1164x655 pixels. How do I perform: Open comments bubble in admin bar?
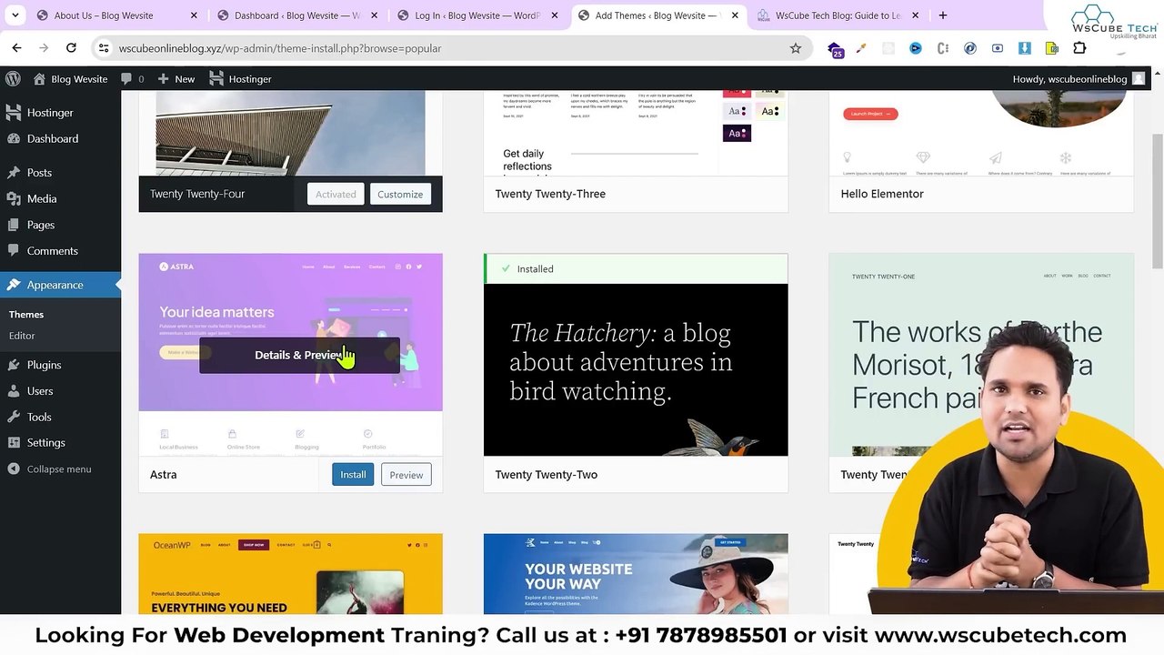point(133,79)
